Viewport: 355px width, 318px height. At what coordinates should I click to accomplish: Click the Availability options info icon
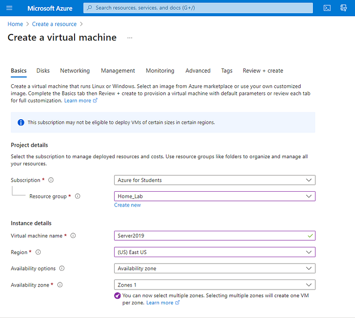61,268
